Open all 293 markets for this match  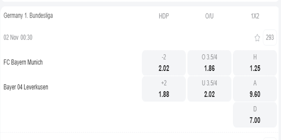[x=270, y=38]
